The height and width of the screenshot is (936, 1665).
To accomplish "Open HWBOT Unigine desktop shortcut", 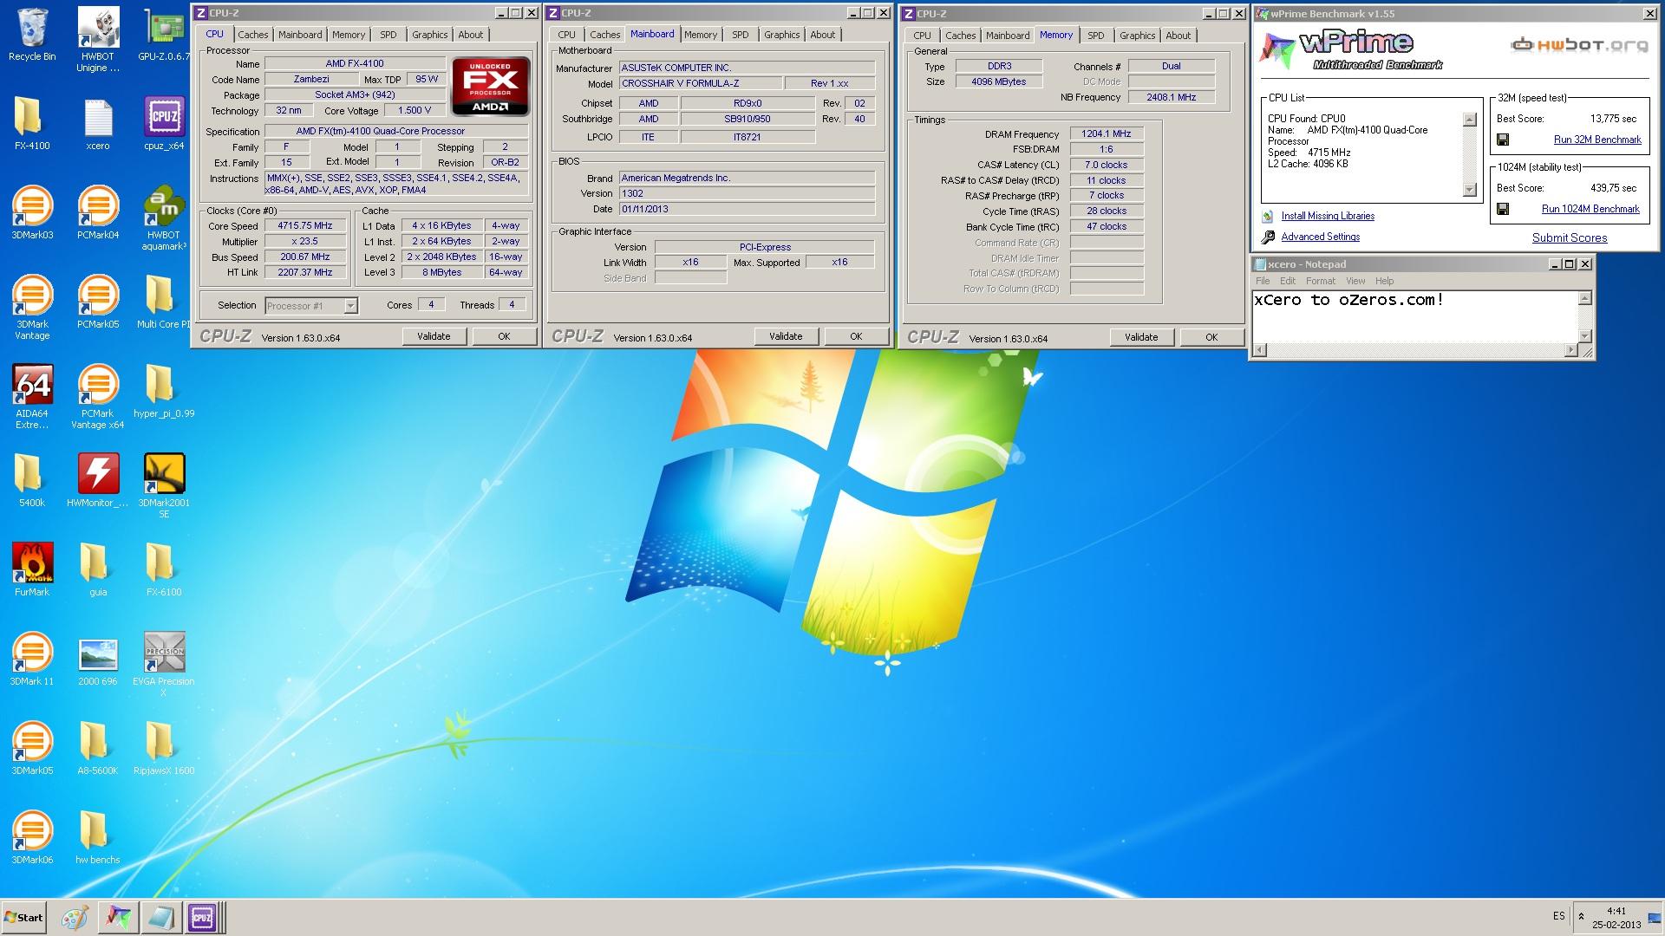I will click(x=98, y=39).
